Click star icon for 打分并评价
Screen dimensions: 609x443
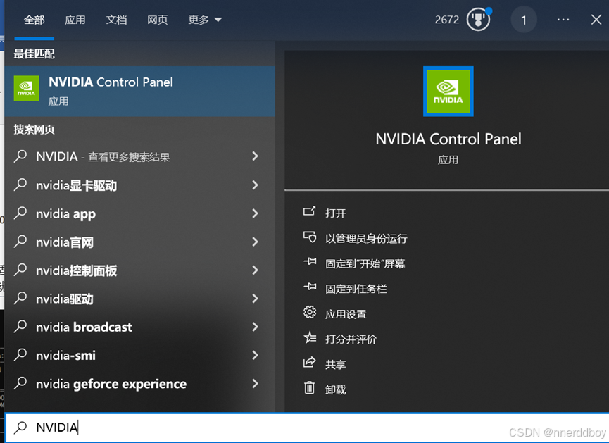(x=310, y=337)
